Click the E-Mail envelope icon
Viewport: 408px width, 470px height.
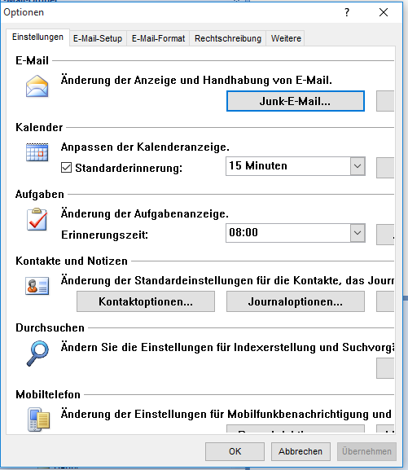(37, 86)
